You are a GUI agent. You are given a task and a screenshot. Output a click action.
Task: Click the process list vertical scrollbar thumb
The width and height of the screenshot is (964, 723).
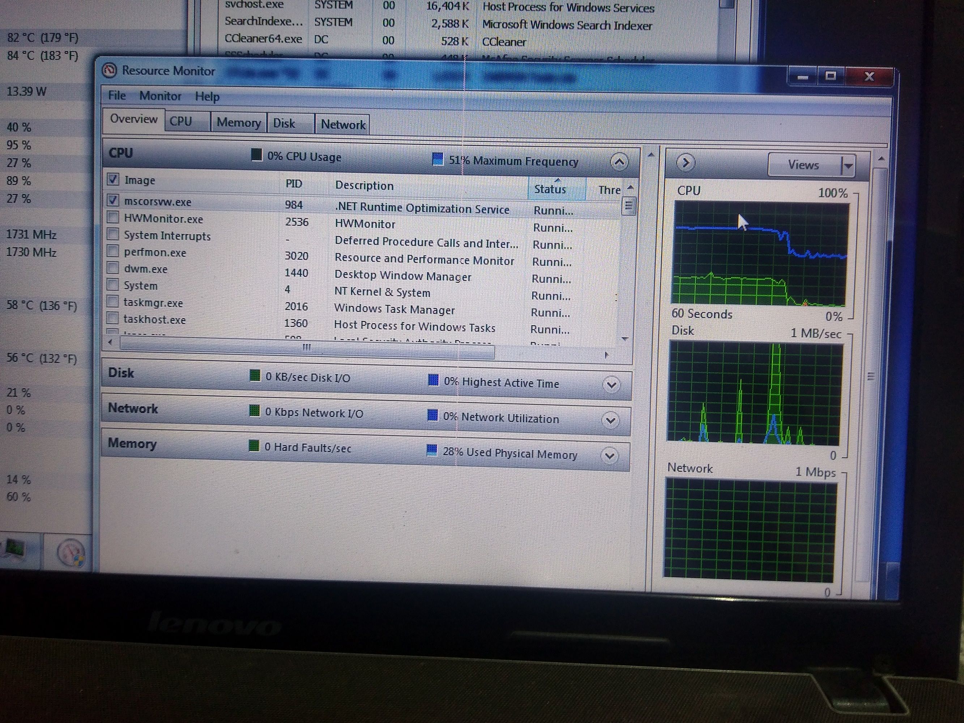[628, 206]
